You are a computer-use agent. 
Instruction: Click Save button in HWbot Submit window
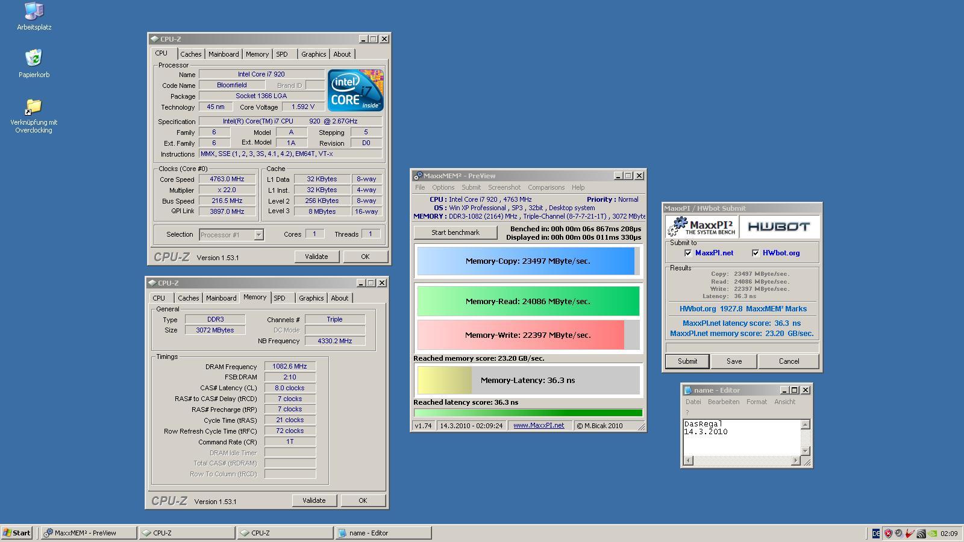734,361
